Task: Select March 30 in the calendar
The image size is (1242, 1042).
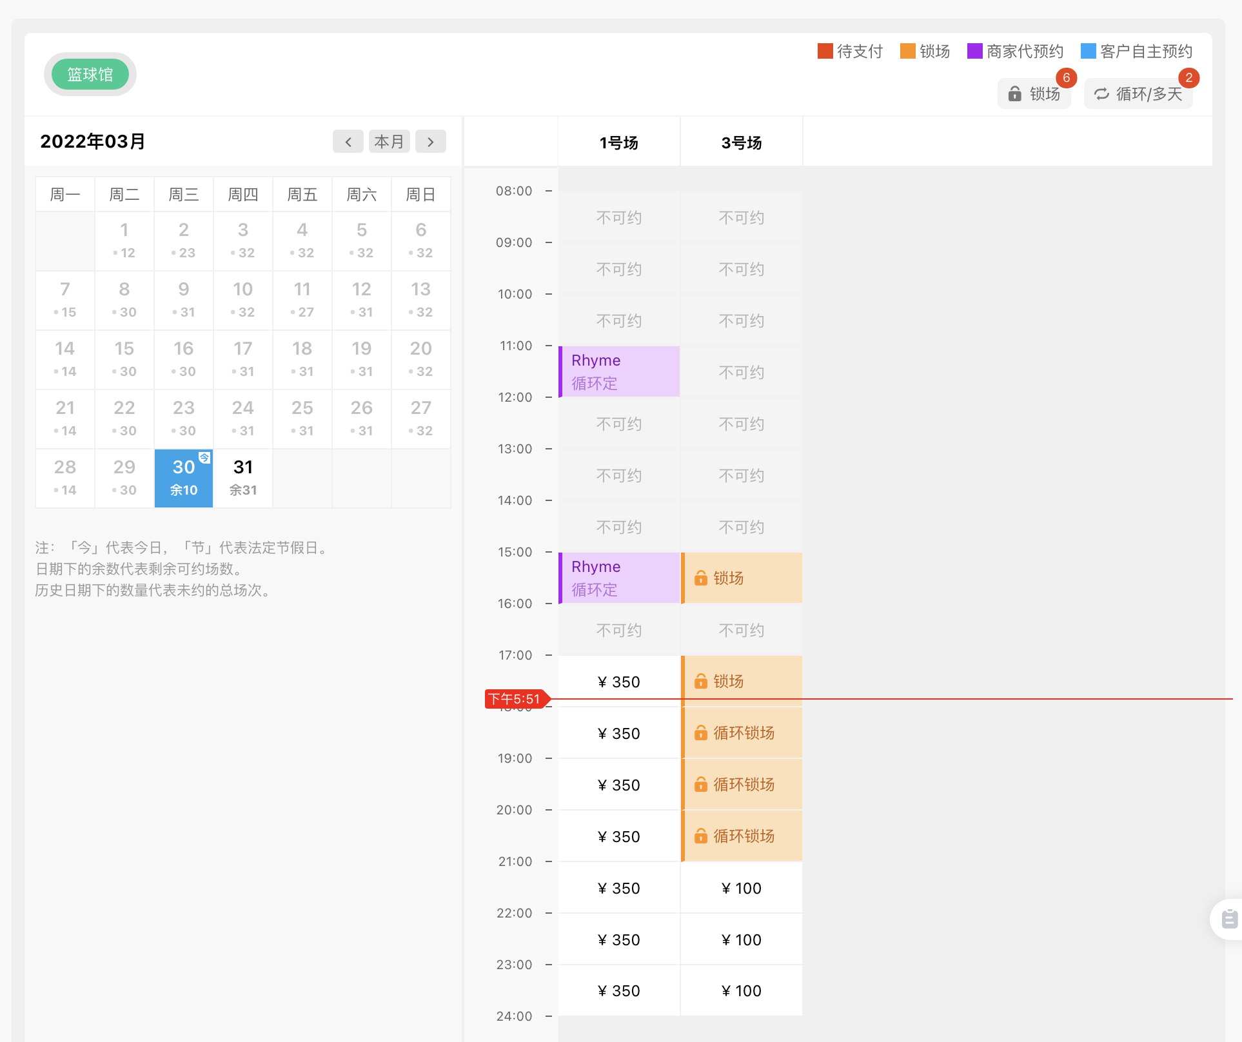Action: [x=184, y=478]
